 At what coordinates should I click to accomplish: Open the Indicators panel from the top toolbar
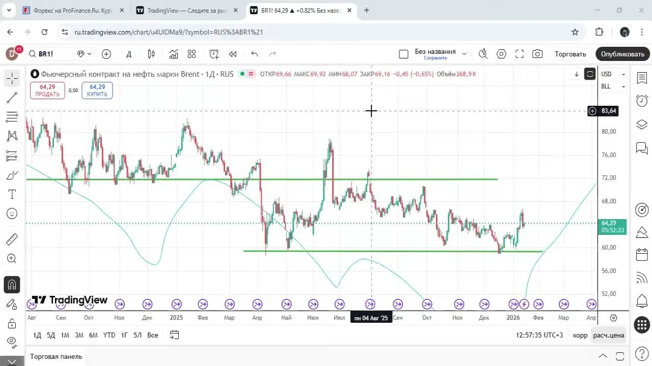(174, 54)
